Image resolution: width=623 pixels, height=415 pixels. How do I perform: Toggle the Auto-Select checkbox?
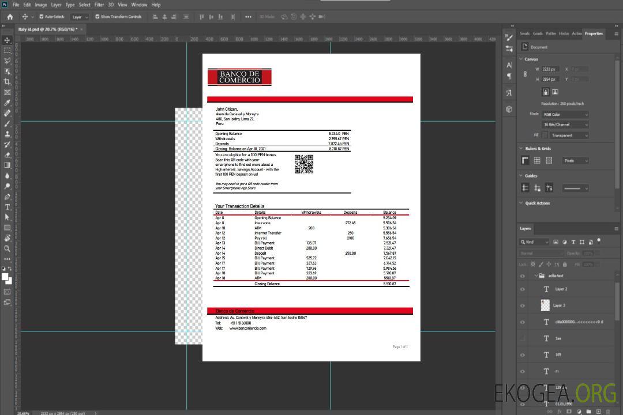tap(42, 17)
